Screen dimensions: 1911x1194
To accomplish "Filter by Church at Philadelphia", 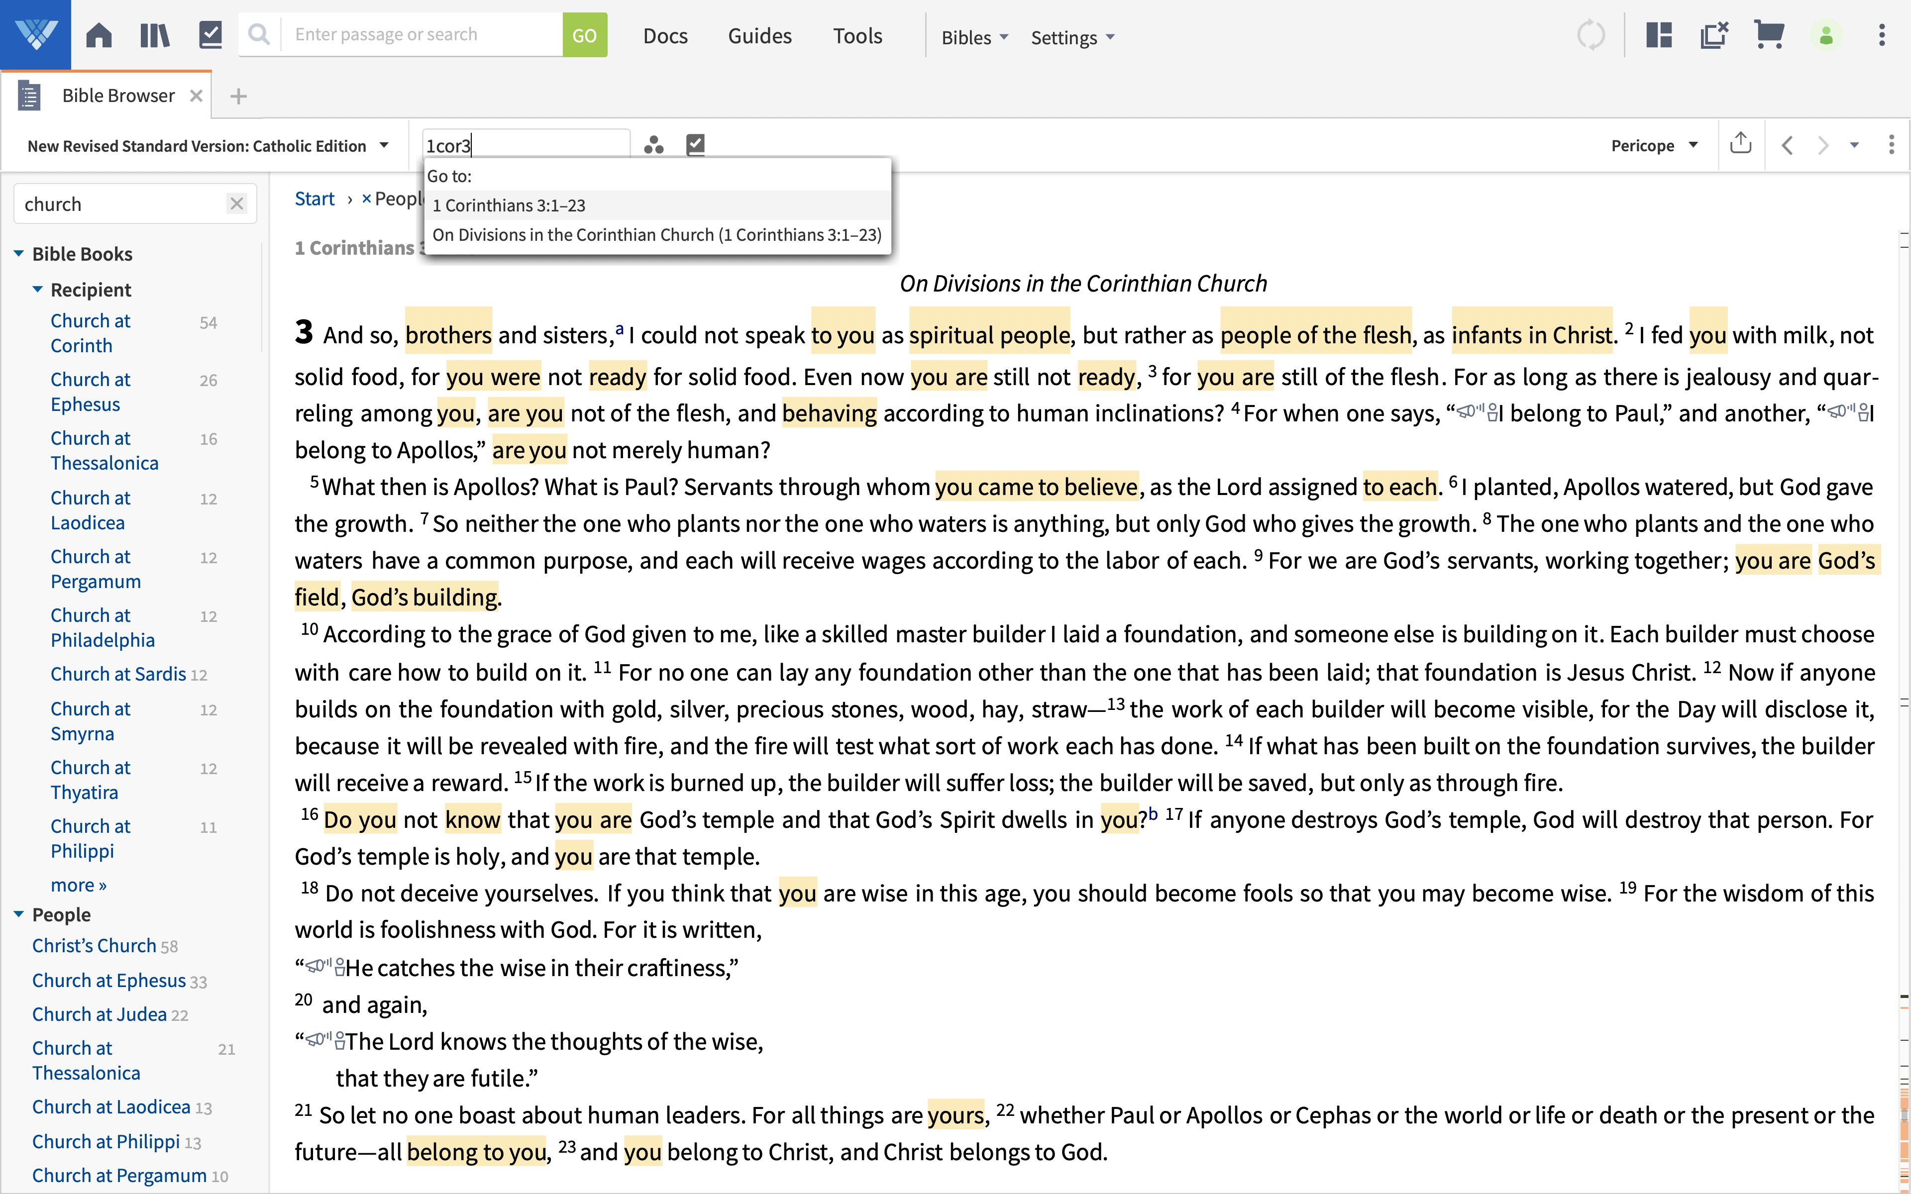I will [103, 627].
